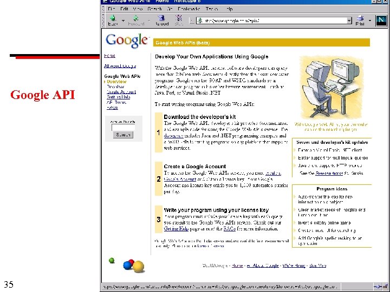Screen dimensions: 390x292
Task: Click the footer All About Google link
Action: coord(263,266)
